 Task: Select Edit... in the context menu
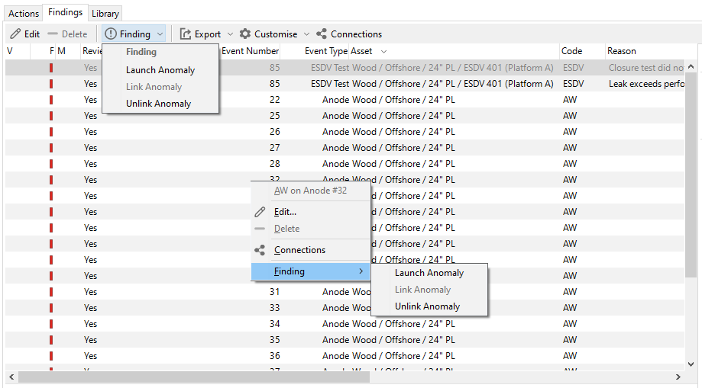click(285, 212)
